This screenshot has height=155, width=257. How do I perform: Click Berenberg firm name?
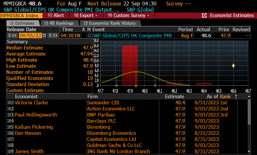tap(99, 127)
